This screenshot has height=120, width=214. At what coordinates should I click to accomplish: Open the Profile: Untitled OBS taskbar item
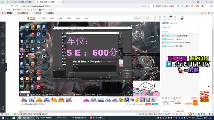(62, 118)
